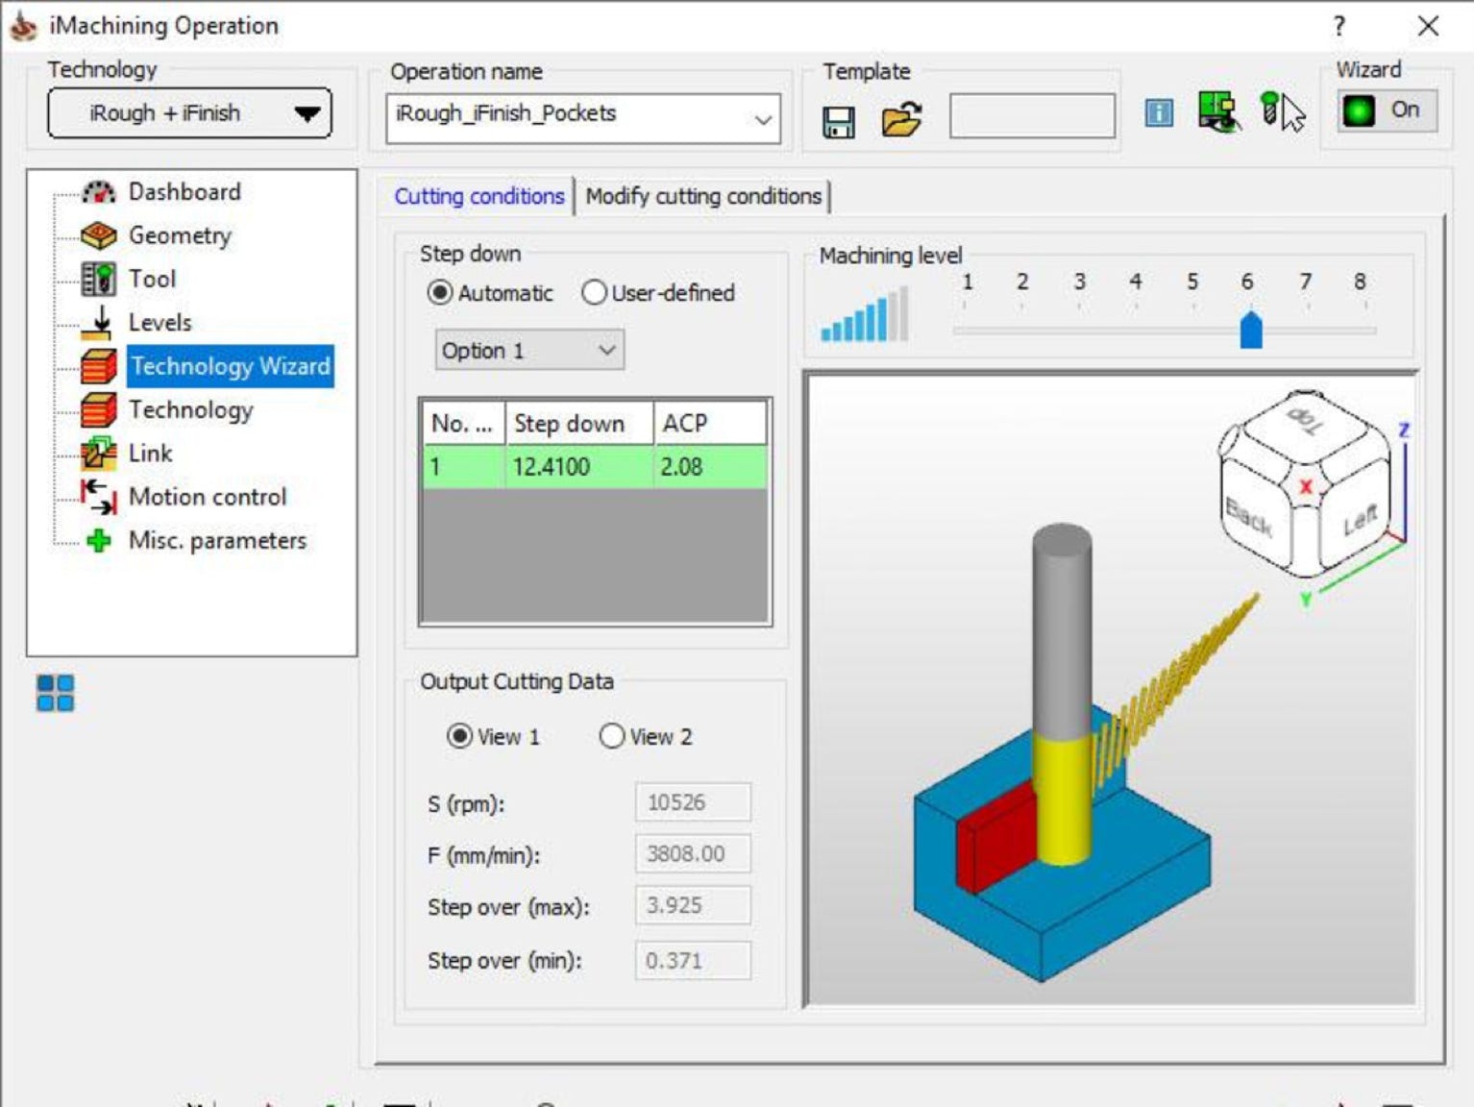Click the Back face of orientation cube

(x=1251, y=517)
